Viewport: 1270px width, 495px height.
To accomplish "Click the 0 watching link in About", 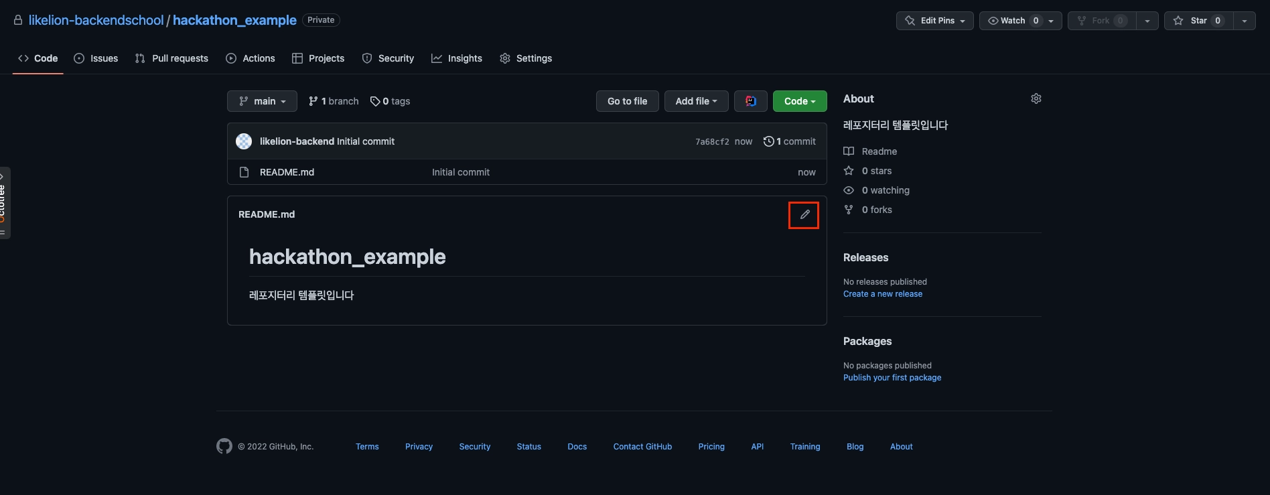I will coord(876,190).
